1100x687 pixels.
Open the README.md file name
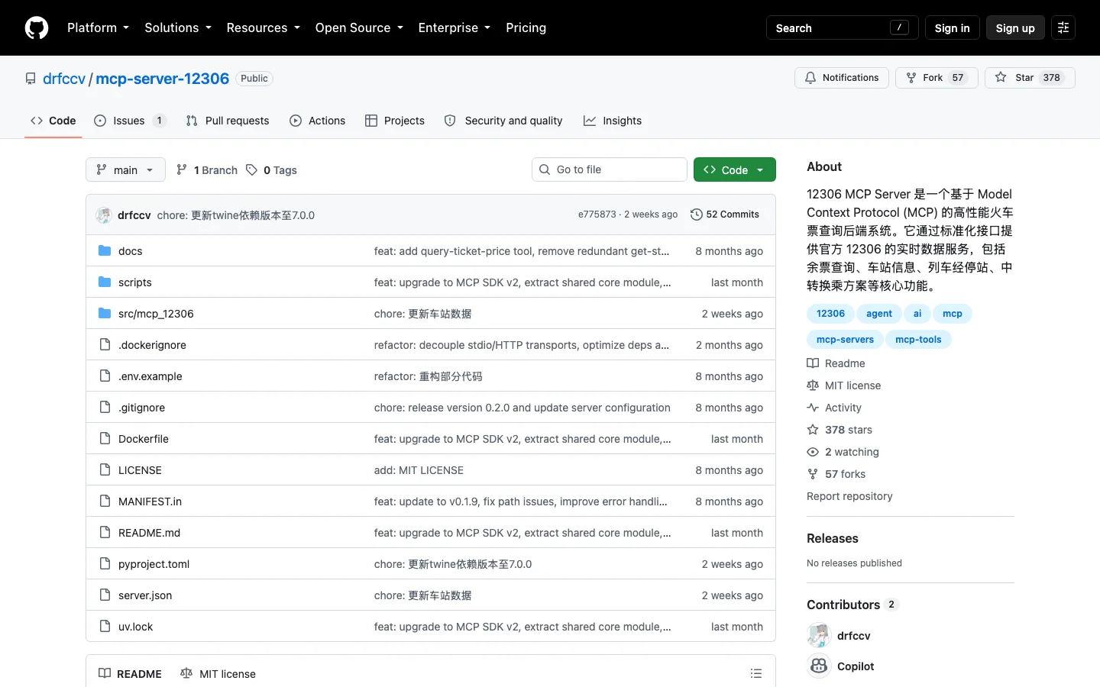(150, 533)
